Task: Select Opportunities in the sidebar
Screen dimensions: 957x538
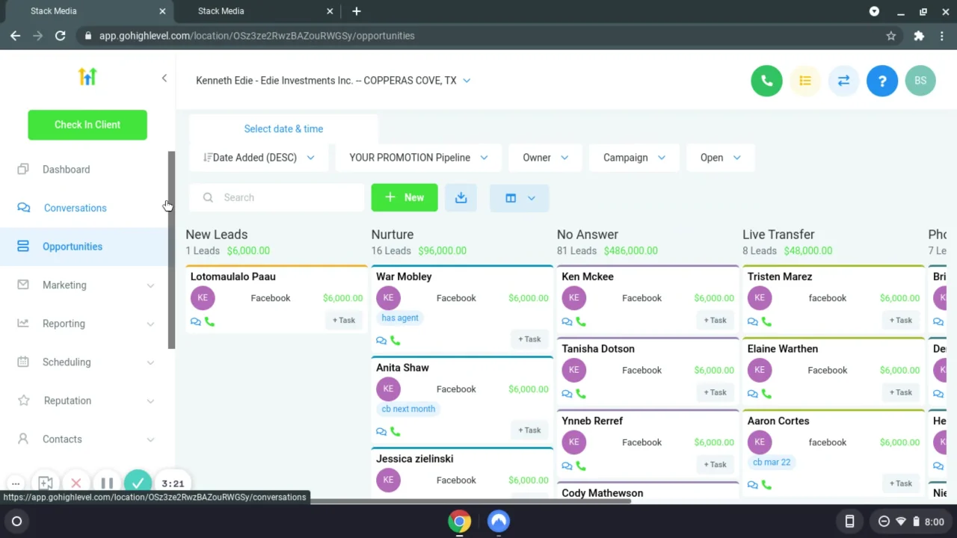Action: click(x=73, y=247)
